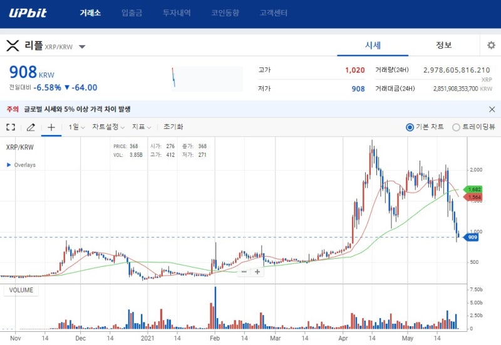The width and height of the screenshot is (501, 345).
Task: Click the 초기화 reset button
Action: click(x=173, y=127)
